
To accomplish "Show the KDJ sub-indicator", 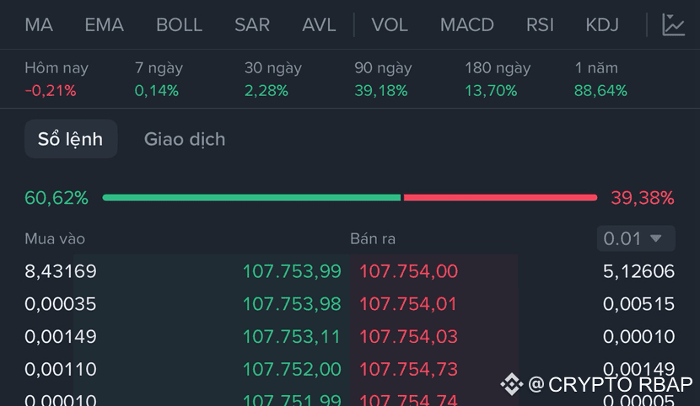I will (x=602, y=24).
